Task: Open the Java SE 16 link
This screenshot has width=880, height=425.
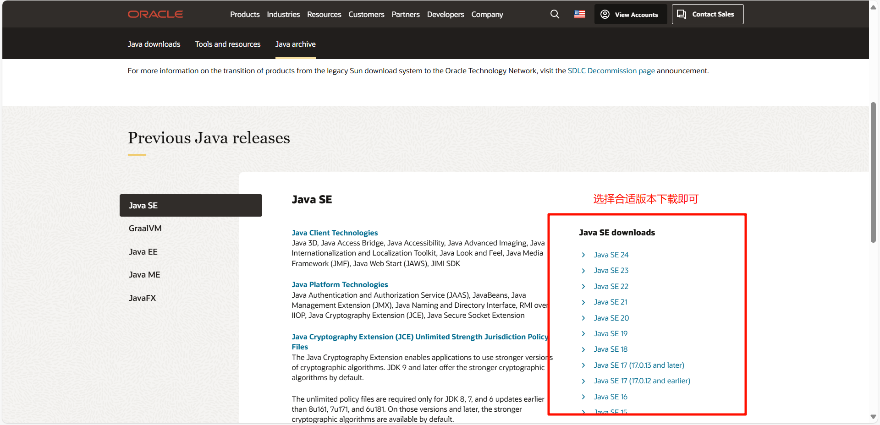Action: tap(610, 397)
